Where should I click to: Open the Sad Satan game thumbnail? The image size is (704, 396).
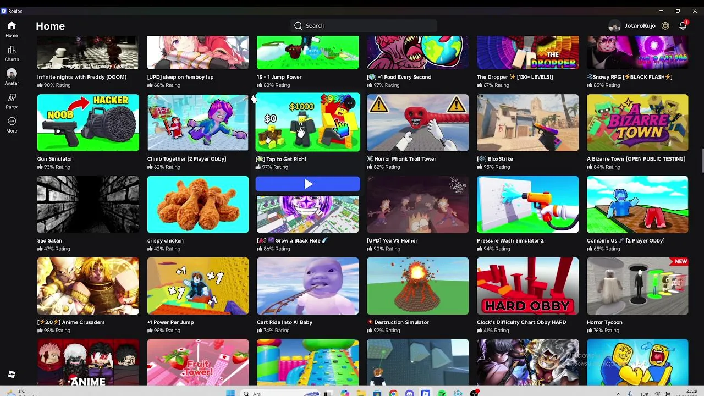pyautogui.click(x=88, y=205)
